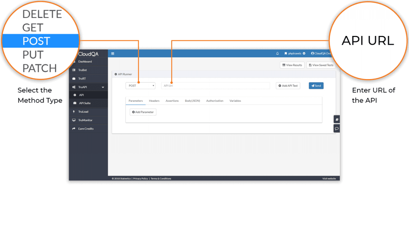Click the Add API Test button
This screenshot has height=230, width=409.
point(288,86)
